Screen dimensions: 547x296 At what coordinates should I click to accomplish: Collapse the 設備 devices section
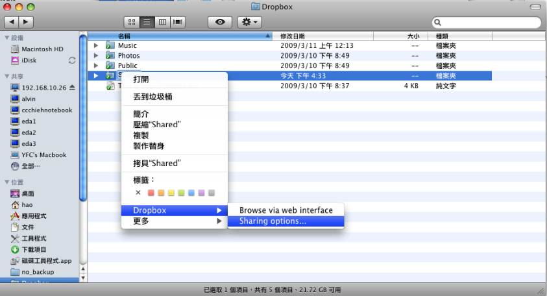[6, 38]
